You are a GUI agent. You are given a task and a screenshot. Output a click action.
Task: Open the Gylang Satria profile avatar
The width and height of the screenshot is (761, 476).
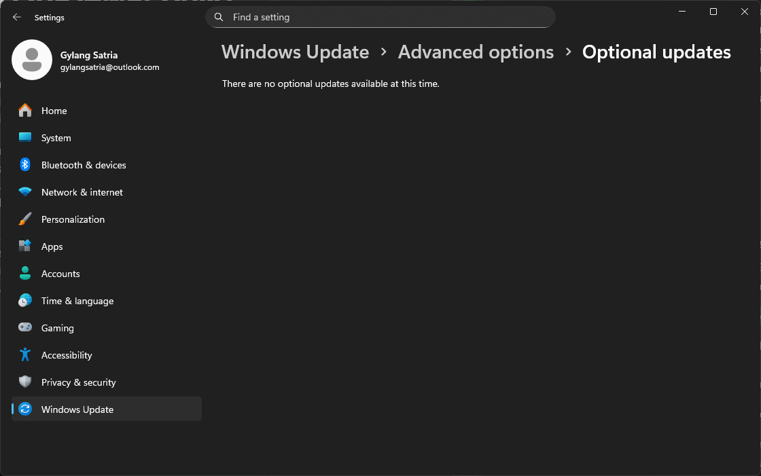(x=32, y=60)
